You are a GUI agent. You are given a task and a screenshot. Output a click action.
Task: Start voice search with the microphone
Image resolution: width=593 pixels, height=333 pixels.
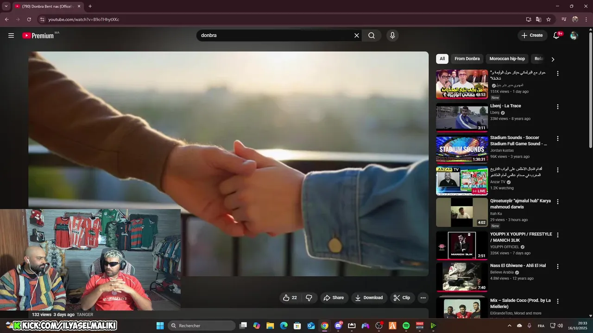392,36
